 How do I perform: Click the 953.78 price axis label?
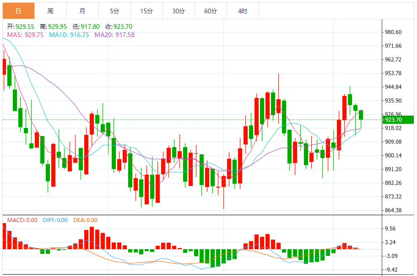coord(393,73)
